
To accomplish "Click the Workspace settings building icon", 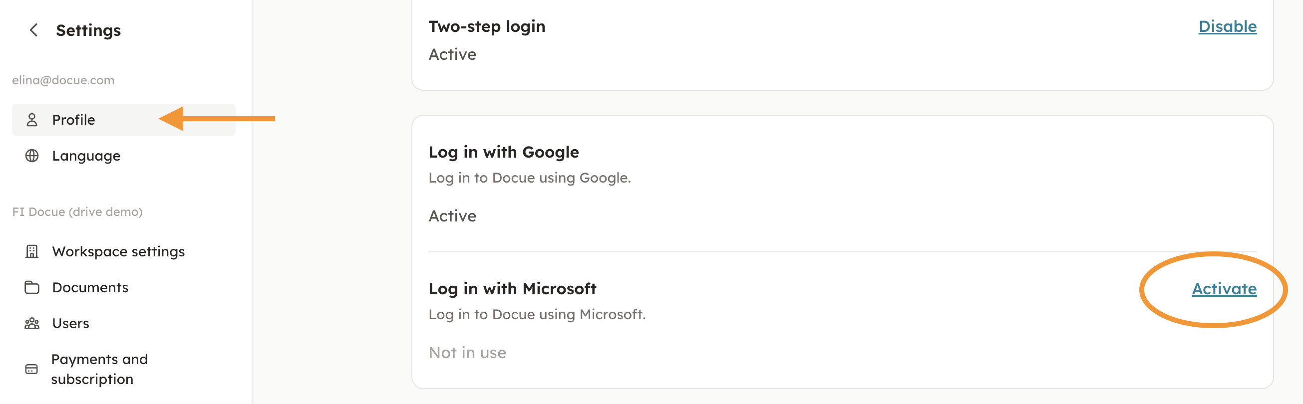I will 32,251.
